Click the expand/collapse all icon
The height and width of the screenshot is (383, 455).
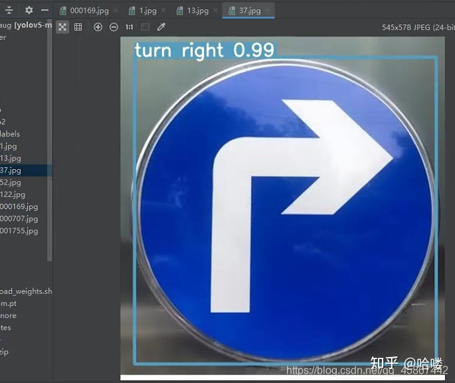pos(9,11)
